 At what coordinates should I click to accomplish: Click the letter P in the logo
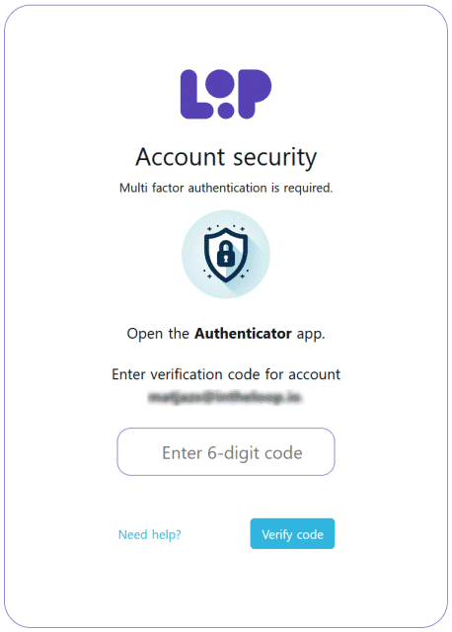click(x=255, y=94)
